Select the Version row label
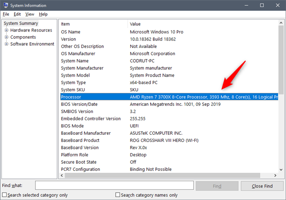 click(68, 39)
